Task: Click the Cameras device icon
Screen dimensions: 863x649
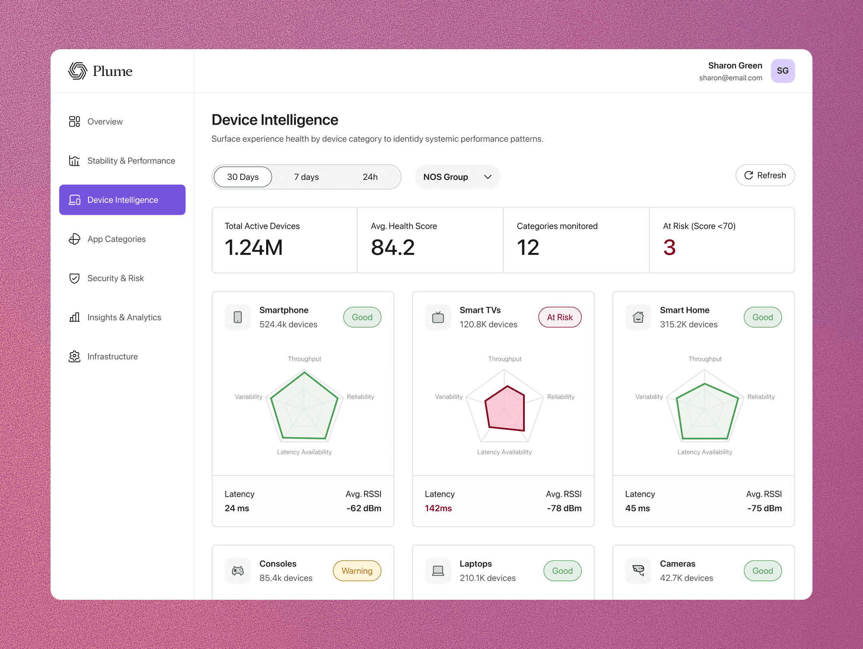Action: pos(638,571)
